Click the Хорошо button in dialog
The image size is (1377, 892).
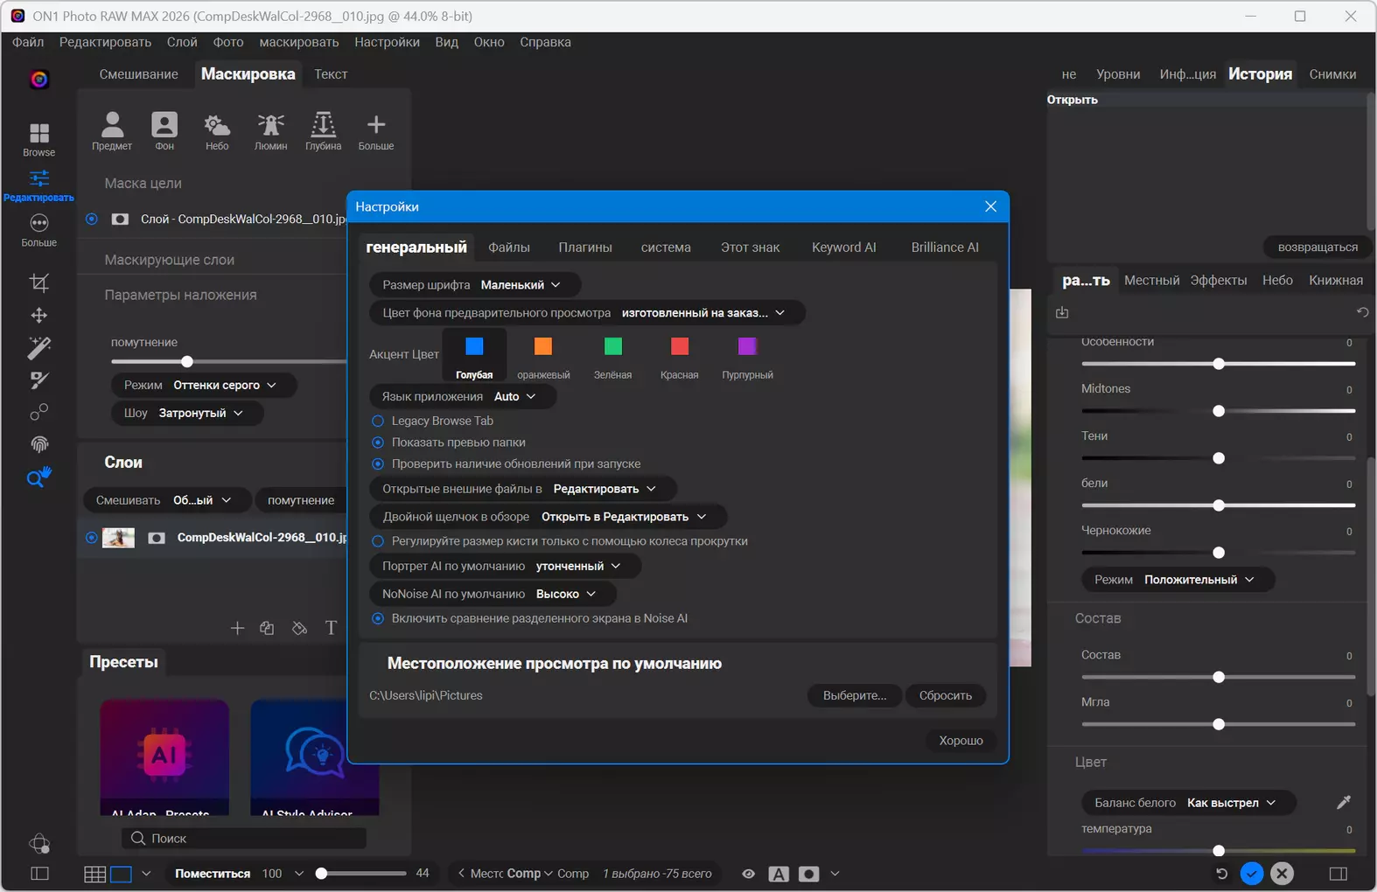coord(961,741)
